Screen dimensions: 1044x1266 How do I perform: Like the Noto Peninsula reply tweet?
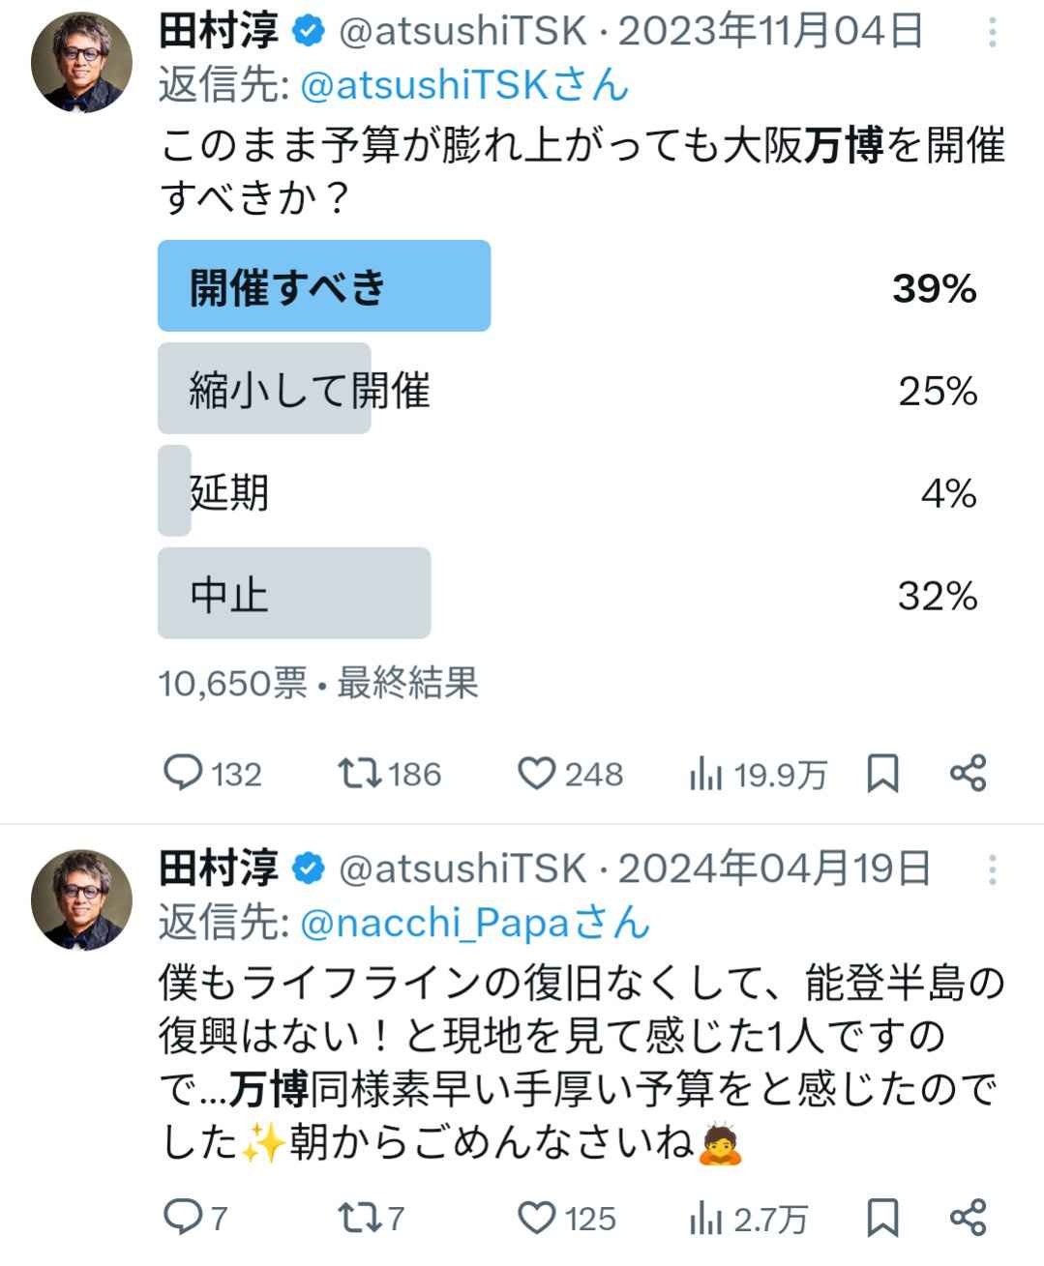537,1218
